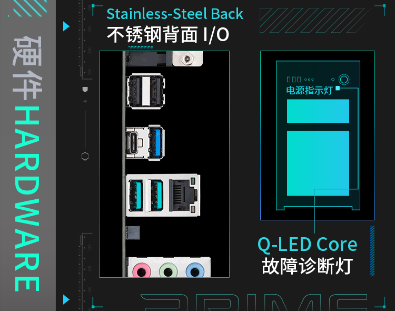Click the 电源指示灯 label
The width and height of the screenshot is (395, 311).
[x=309, y=90]
